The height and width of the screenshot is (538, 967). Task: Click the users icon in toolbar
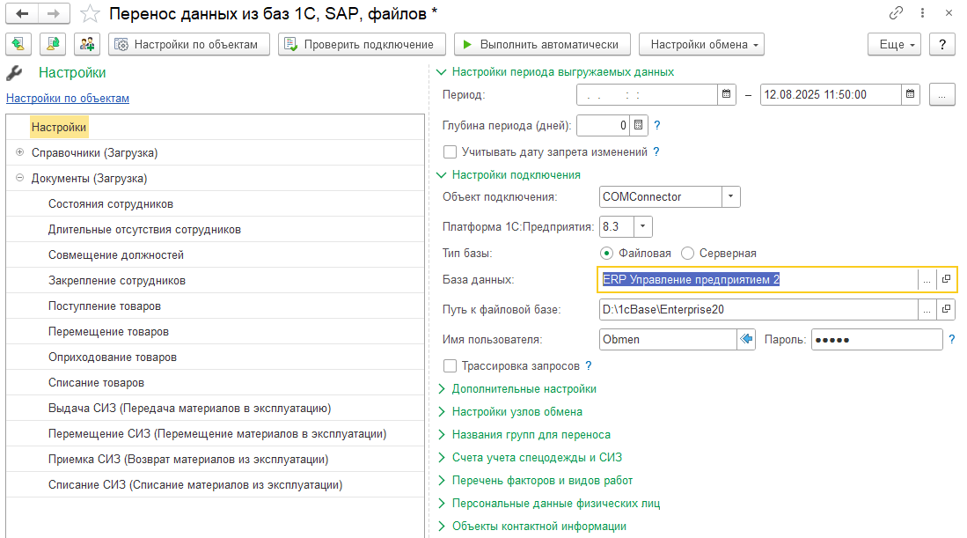(x=86, y=44)
